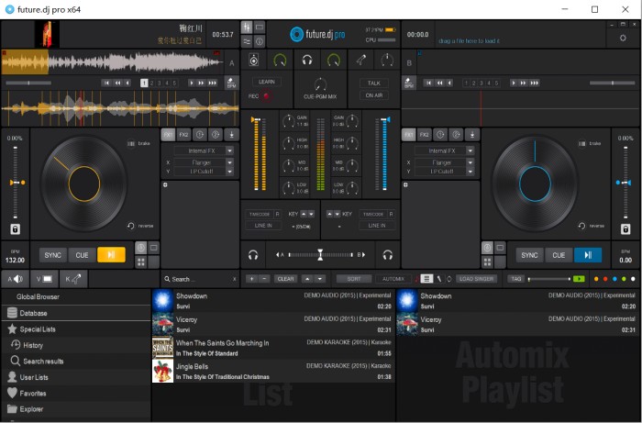Click deck A LINE IN button

(x=263, y=226)
